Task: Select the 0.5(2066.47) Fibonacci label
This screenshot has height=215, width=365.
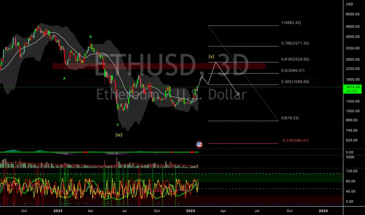Action: point(293,70)
